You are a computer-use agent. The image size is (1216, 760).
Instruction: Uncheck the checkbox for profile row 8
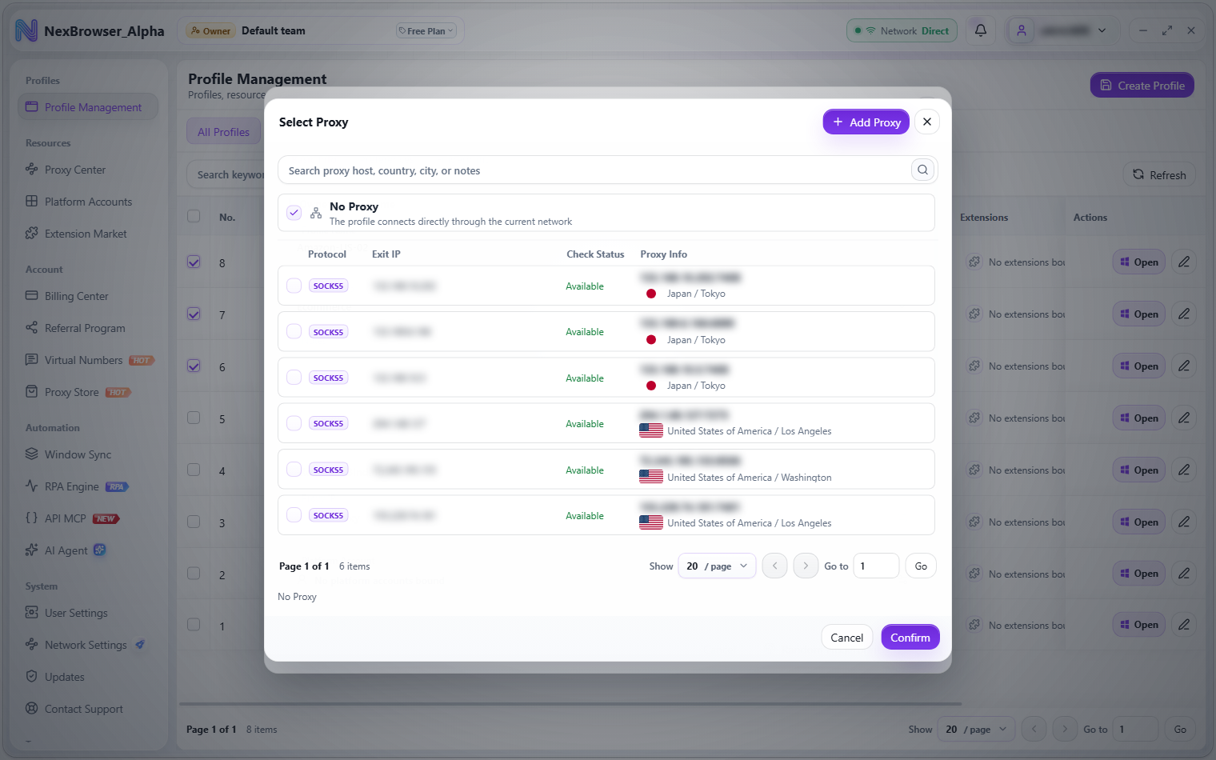click(x=194, y=262)
